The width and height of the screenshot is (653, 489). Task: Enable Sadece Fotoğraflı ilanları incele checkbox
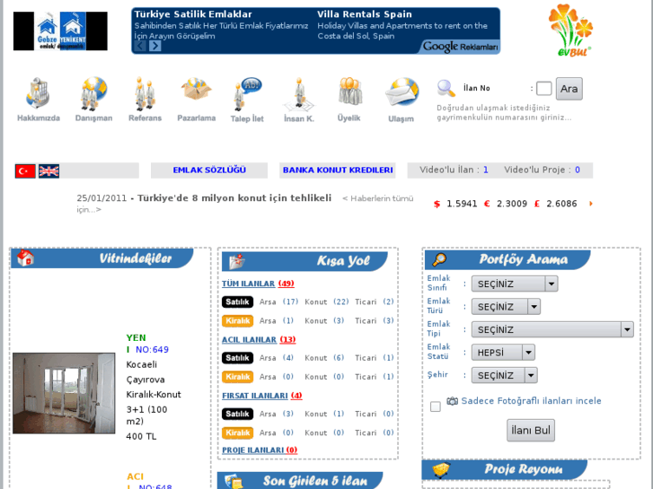click(436, 406)
